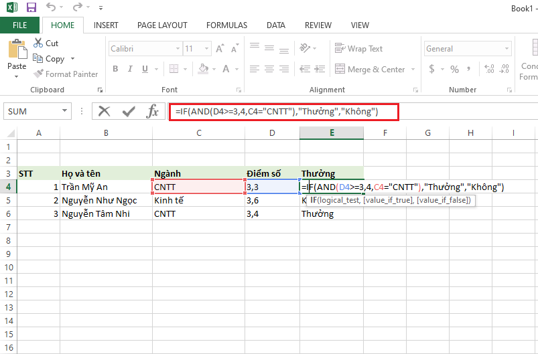Click the Paste clipboard icon
The height and width of the screenshot is (354, 538).
tap(17, 49)
